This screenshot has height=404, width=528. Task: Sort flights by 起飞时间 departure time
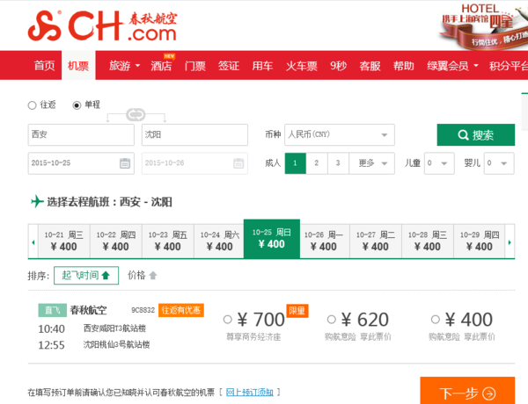[x=86, y=275]
